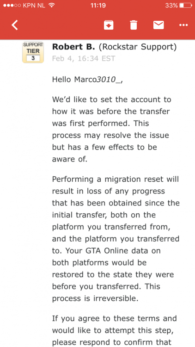Tap the Hello Marco3010_ greeting line
The image size is (195, 347).
pos(87,80)
